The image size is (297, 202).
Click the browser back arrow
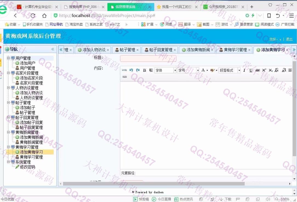(x=16, y=16)
